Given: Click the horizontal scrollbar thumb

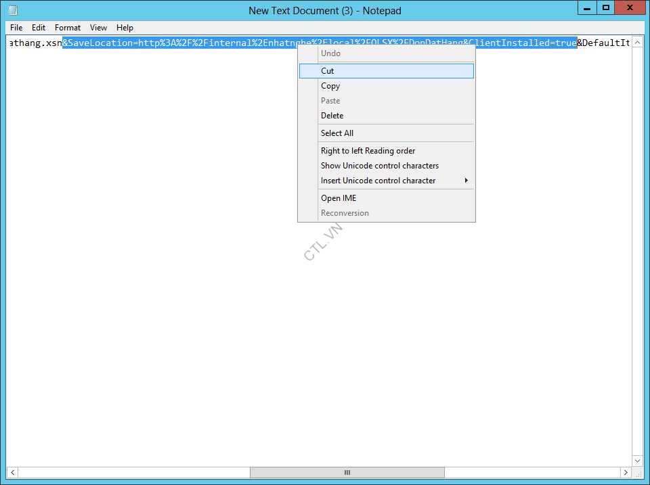Looking at the screenshot, I should coord(347,472).
